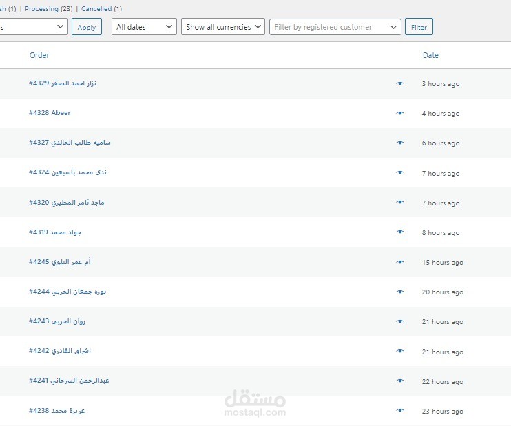The image size is (511, 426).
Task: Preview order #4328 Abeer with eye icon
Action: [x=400, y=113]
